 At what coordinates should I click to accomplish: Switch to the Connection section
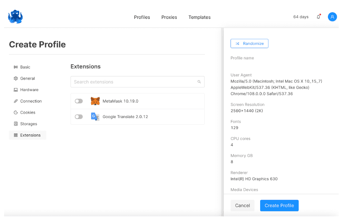pos(31,101)
